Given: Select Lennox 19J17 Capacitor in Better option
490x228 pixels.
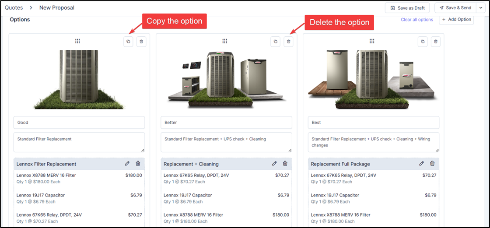Looking at the screenshot, I should (x=226, y=198).
